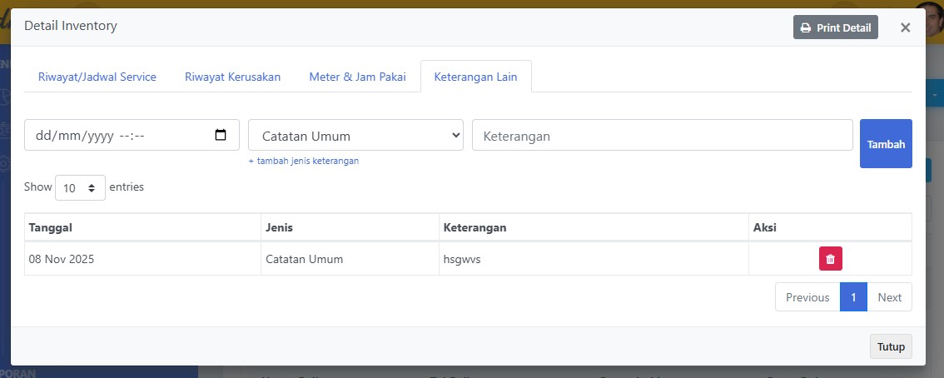Open the Show entries count selector
This screenshot has height=378, width=944.
click(80, 188)
